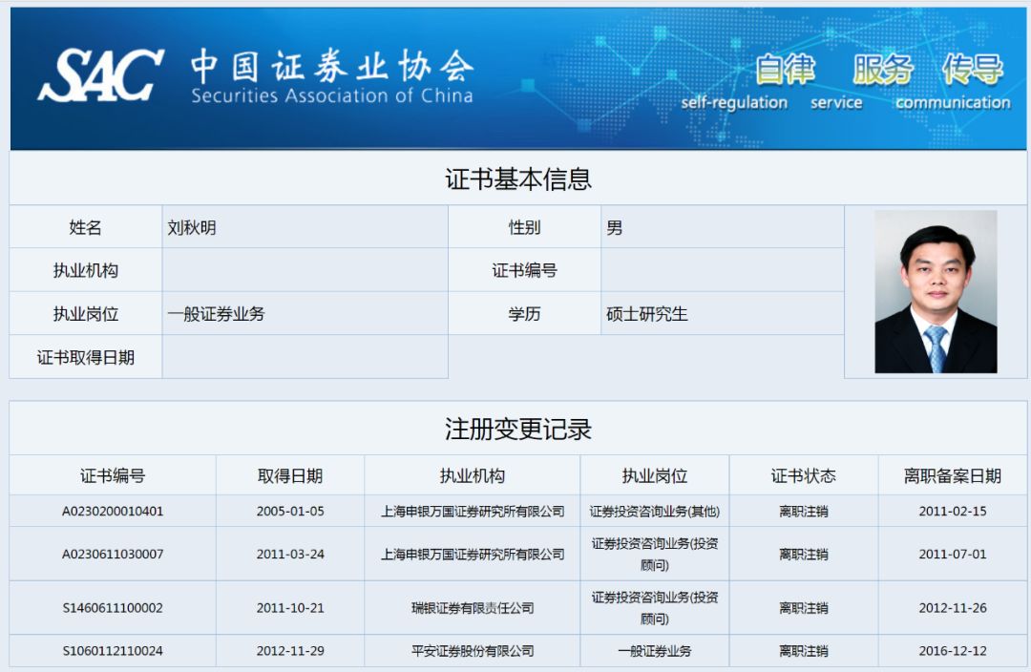The width and height of the screenshot is (1031, 672).
Task: Click the 证书基本信息 section heading
Action: coord(517,178)
